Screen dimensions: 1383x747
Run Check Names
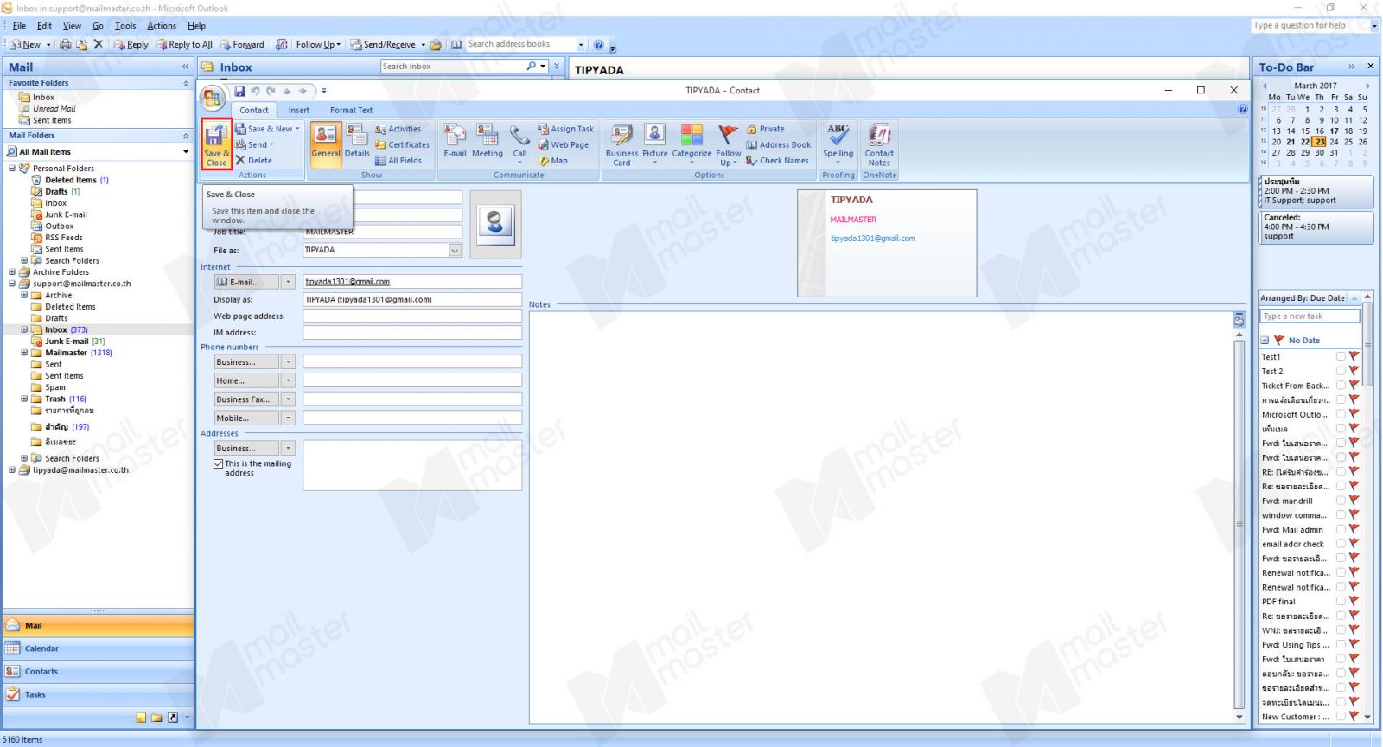click(777, 160)
